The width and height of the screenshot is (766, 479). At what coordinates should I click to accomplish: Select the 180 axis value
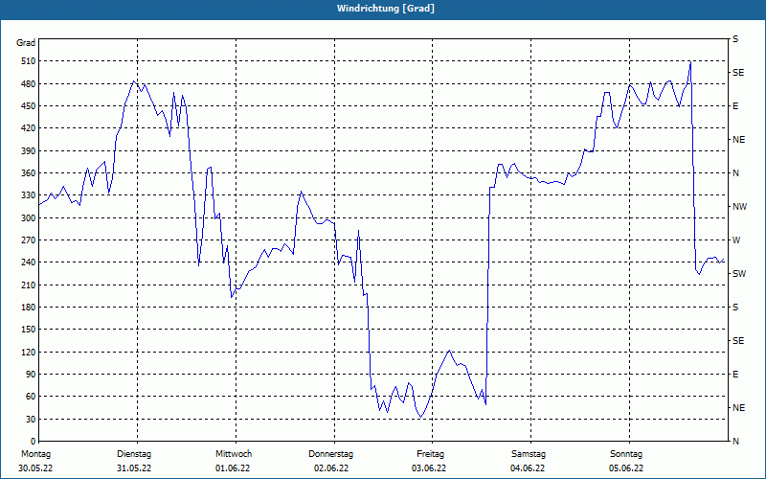(x=29, y=308)
